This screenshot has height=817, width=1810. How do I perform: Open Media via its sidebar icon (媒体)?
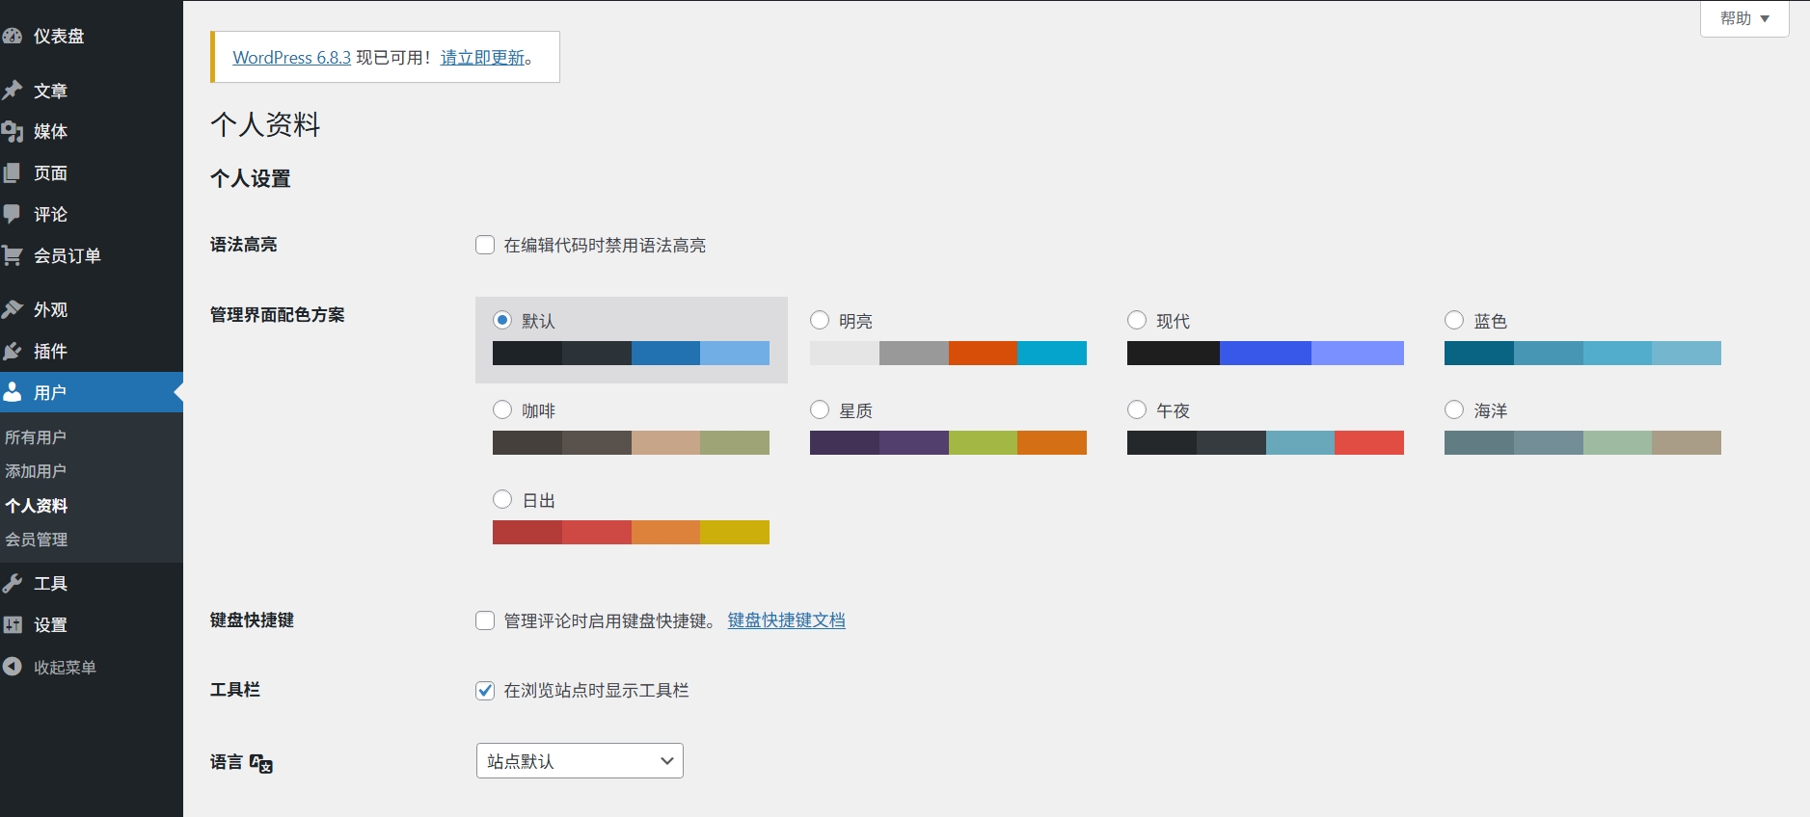coord(13,132)
